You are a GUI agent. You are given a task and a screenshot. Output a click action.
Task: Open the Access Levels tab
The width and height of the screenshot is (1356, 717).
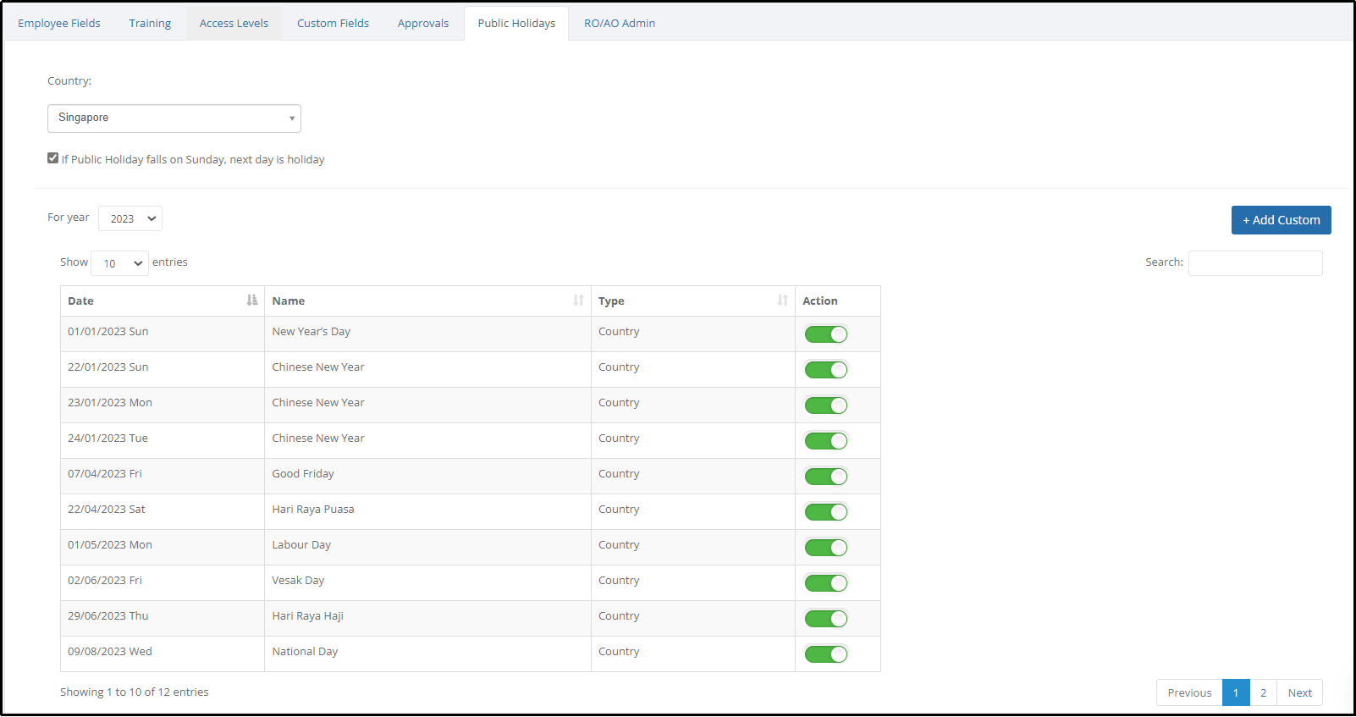pyautogui.click(x=234, y=24)
